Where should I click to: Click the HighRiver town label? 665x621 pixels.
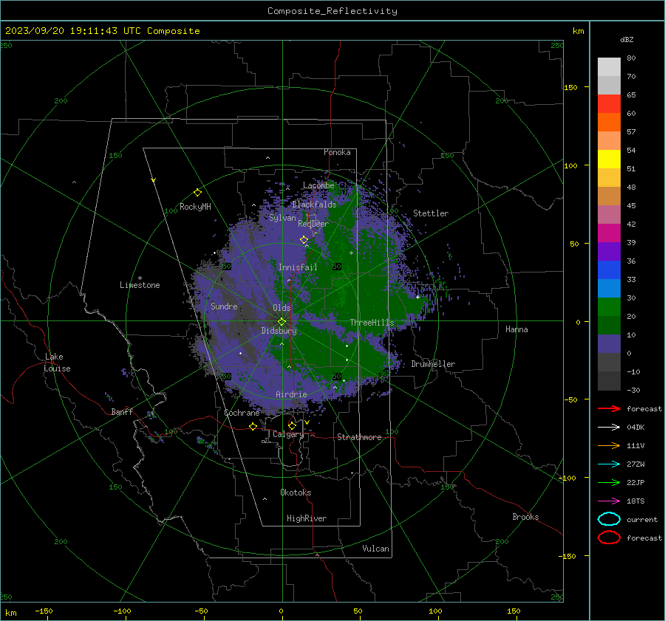point(307,518)
